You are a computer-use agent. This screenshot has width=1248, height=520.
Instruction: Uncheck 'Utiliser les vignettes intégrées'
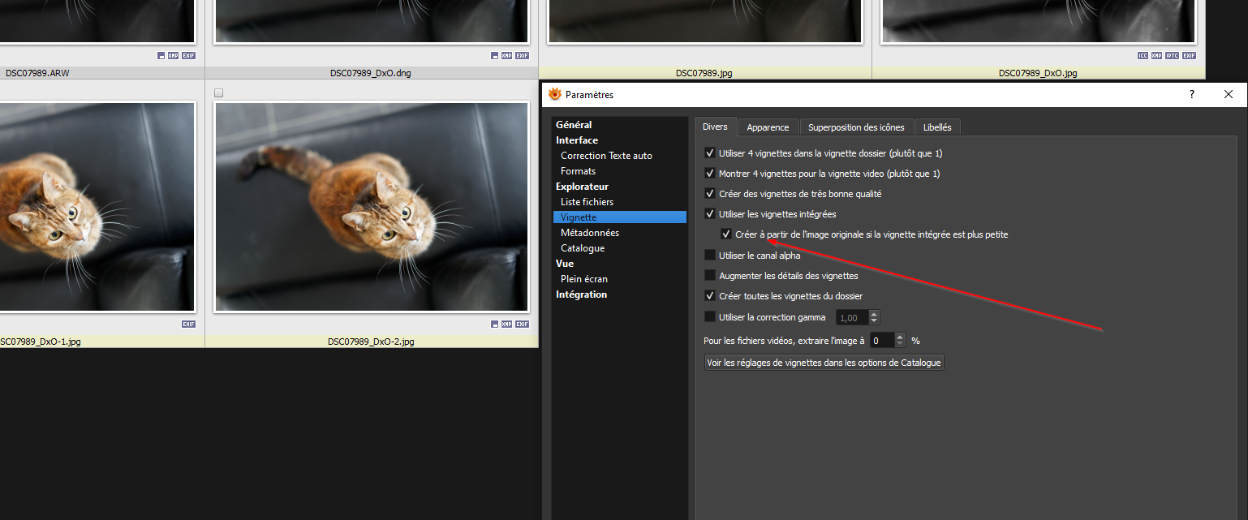coord(710,214)
